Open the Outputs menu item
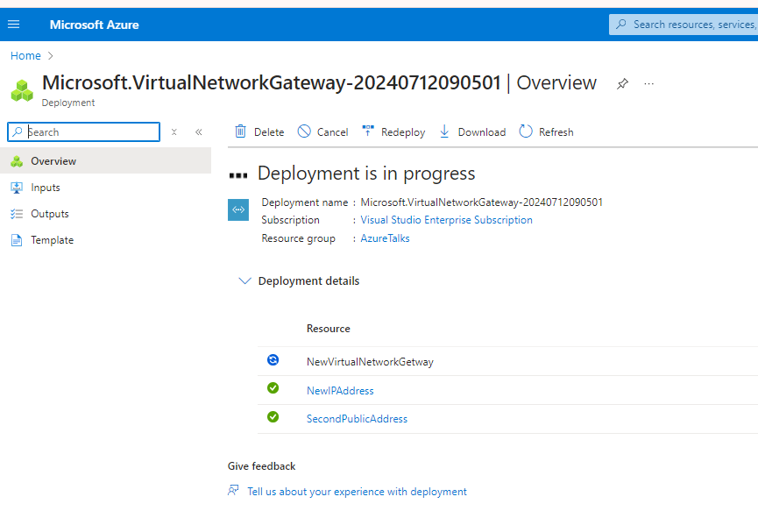 [105, 213]
